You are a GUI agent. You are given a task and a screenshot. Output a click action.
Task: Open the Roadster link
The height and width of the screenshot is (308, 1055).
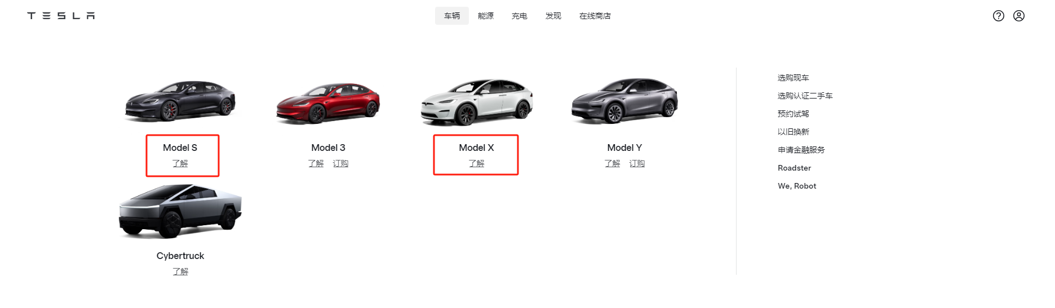[795, 168]
